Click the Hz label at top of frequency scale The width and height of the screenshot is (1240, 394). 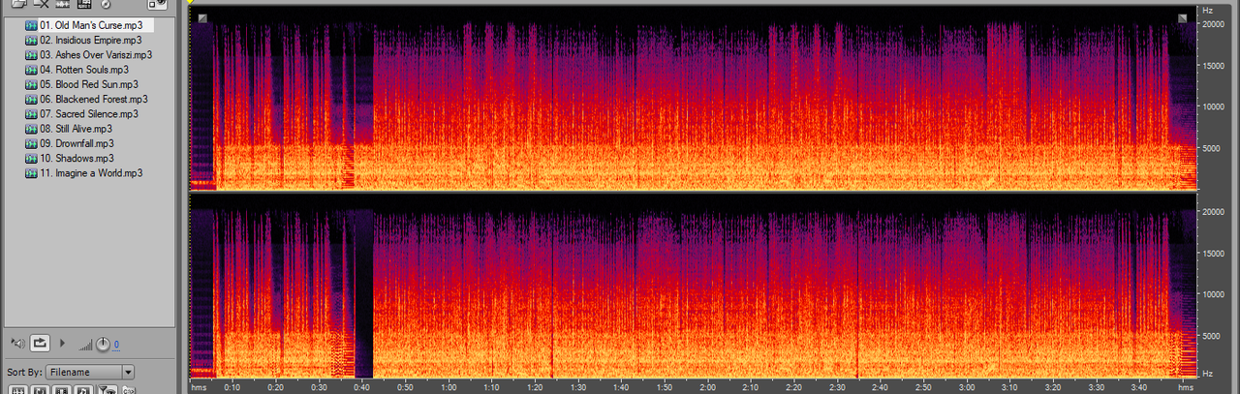coord(1207,9)
